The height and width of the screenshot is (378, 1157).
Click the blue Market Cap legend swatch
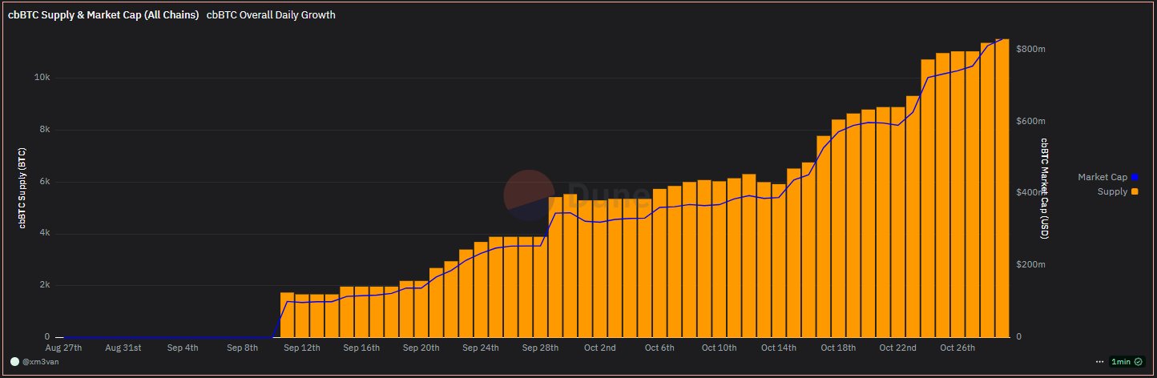click(x=1135, y=178)
